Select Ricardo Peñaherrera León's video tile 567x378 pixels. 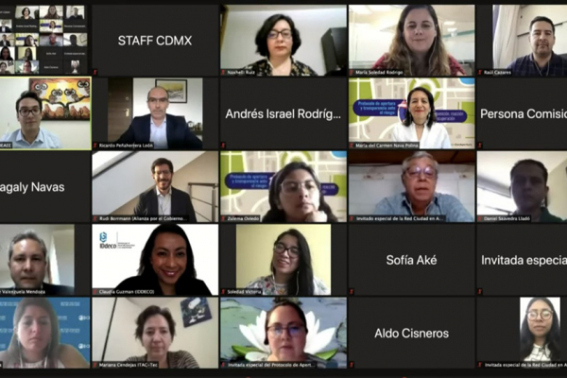pos(156,113)
